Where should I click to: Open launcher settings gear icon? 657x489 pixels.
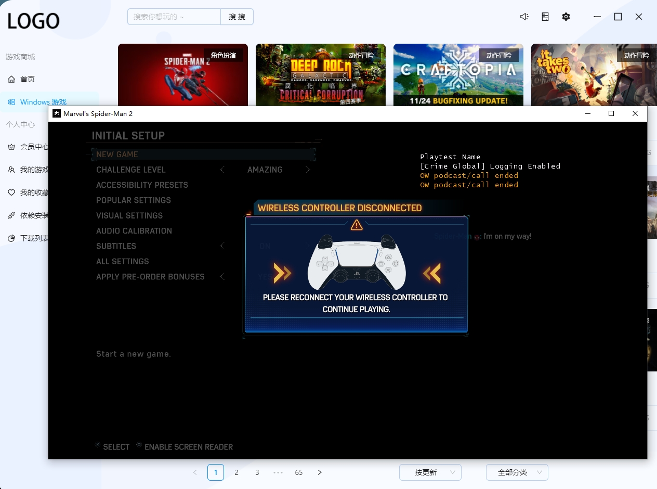pos(566,17)
